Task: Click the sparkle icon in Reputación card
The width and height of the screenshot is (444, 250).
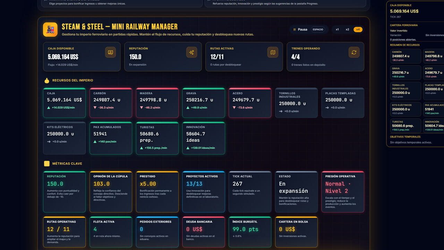Action: [191, 52]
